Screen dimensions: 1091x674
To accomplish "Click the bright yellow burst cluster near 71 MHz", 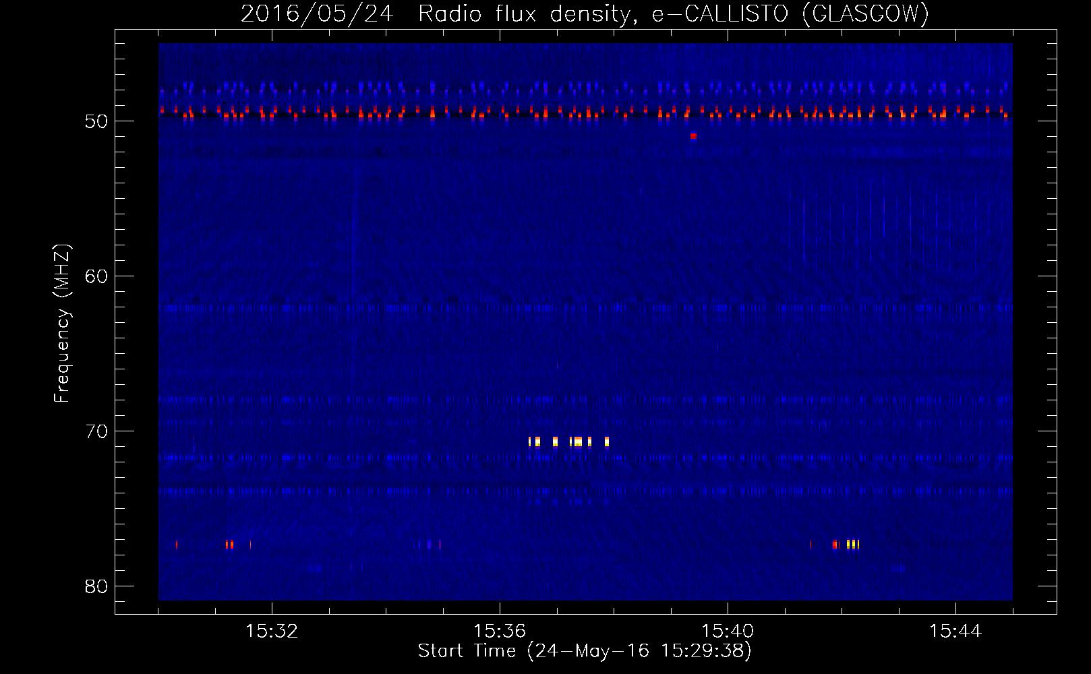I will point(569,442).
